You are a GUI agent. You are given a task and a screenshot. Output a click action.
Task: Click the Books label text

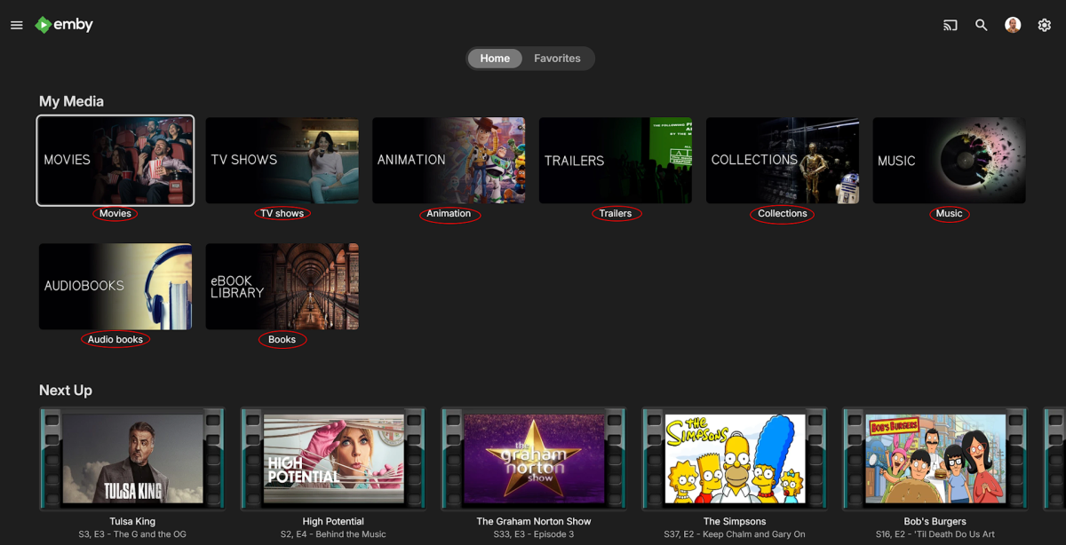coord(282,340)
